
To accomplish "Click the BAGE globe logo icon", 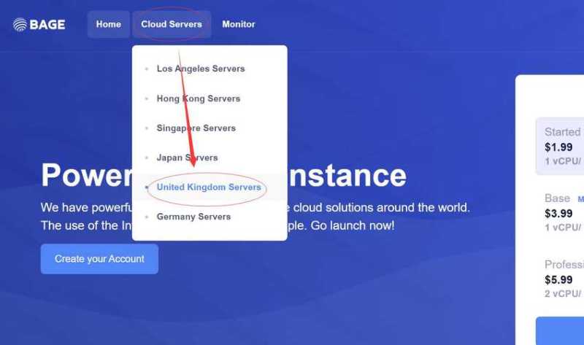I will click(20, 25).
